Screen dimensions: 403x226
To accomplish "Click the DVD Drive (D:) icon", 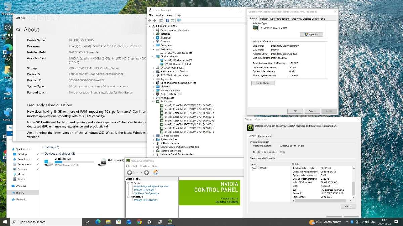I will click(102, 162).
